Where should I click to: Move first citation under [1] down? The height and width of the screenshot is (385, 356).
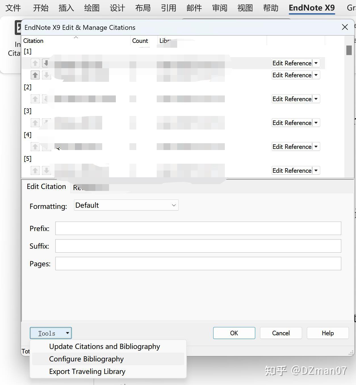pos(46,63)
